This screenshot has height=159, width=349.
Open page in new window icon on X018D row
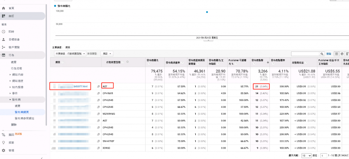(x=98, y=148)
